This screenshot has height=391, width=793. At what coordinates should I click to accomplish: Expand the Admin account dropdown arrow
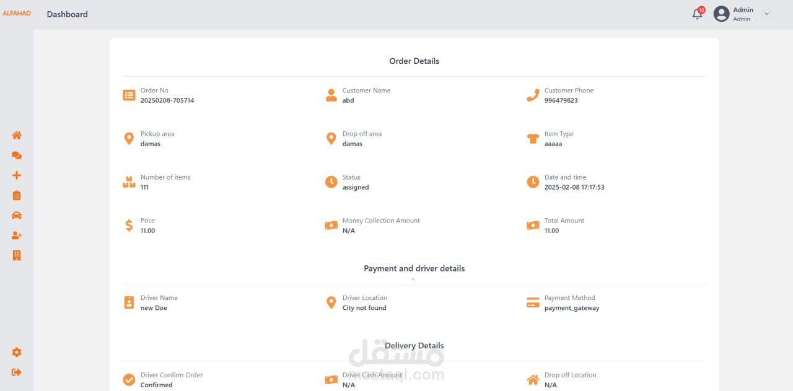(x=767, y=14)
